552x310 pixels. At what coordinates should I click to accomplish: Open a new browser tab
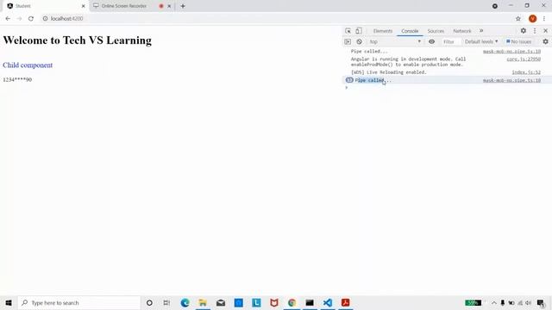[x=183, y=6]
